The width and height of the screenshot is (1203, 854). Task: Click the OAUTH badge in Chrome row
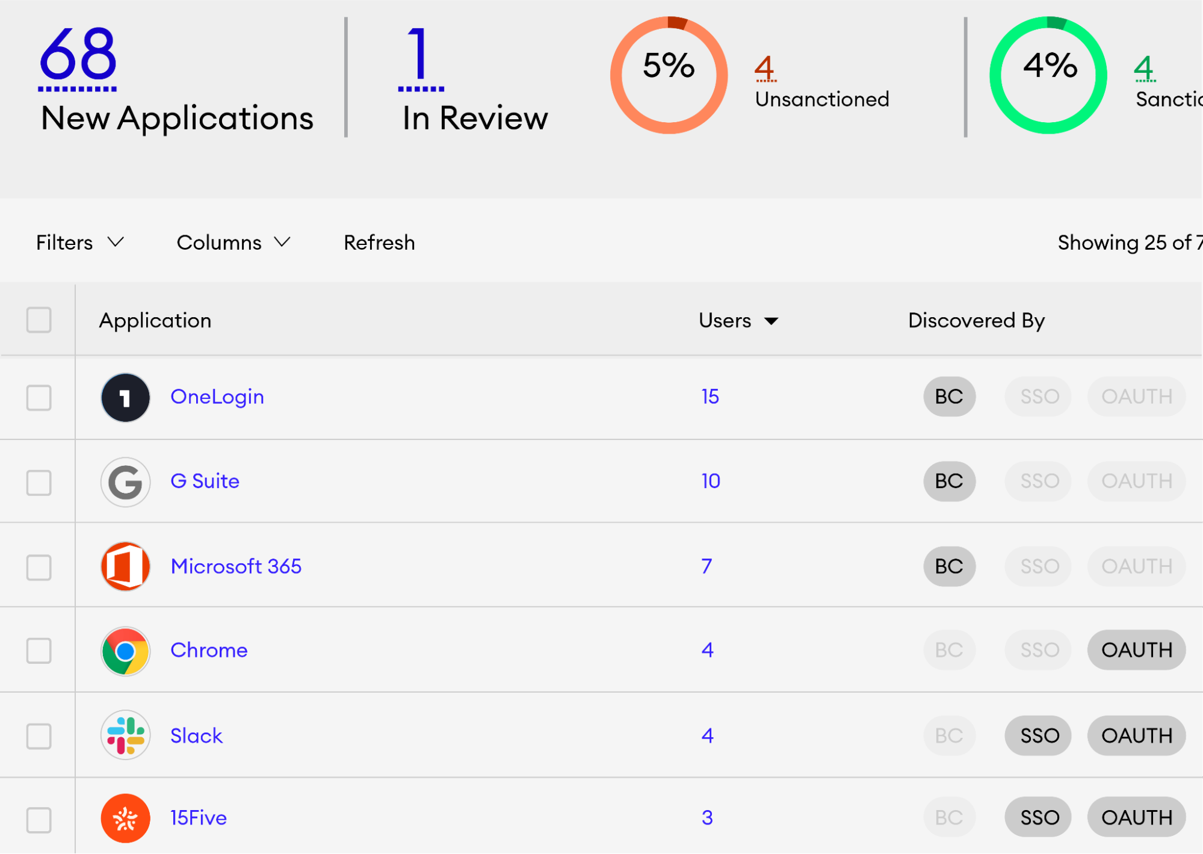pyautogui.click(x=1136, y=650)
